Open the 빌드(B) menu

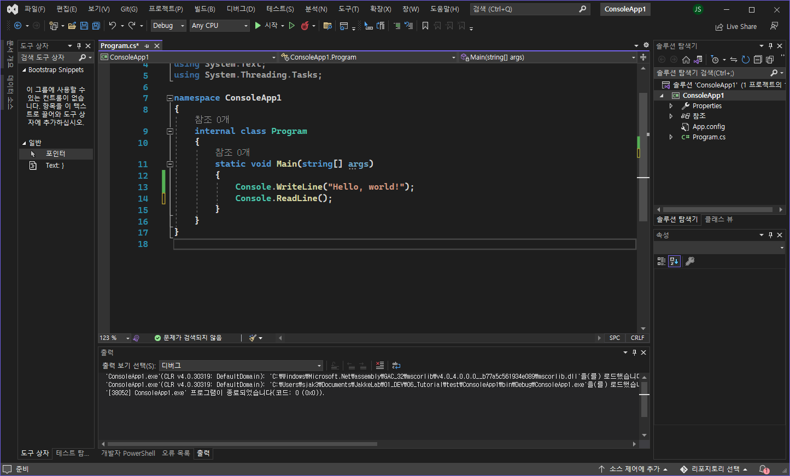(204, 9)
